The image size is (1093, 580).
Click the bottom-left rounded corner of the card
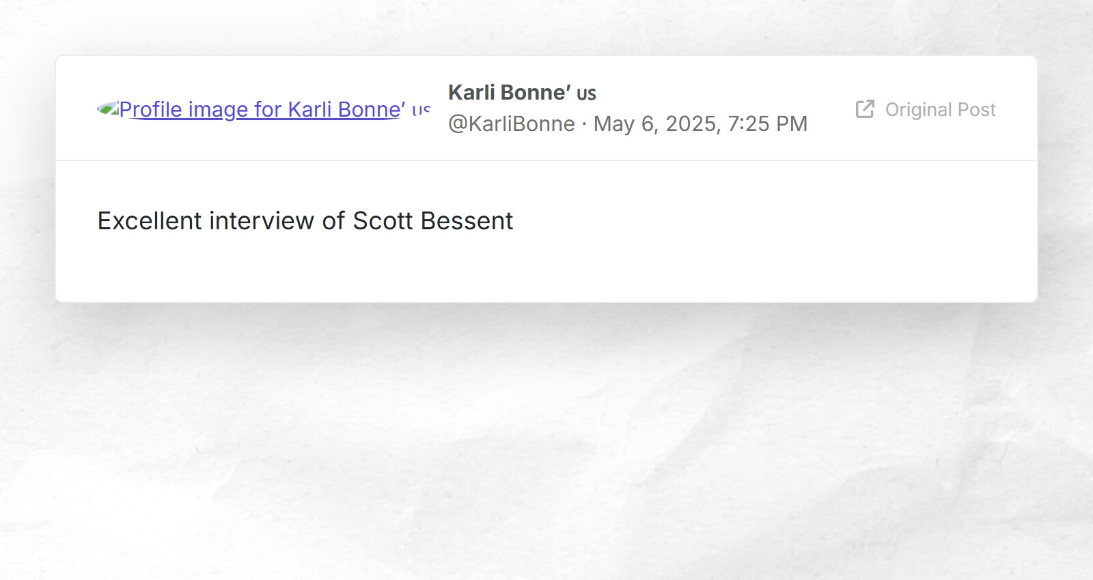pos(63,293)
